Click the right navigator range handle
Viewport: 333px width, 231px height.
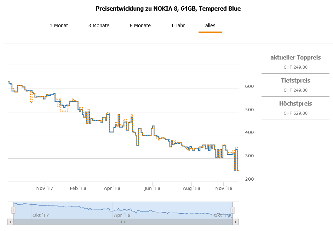pyautogui.click(x=232, y=210)
